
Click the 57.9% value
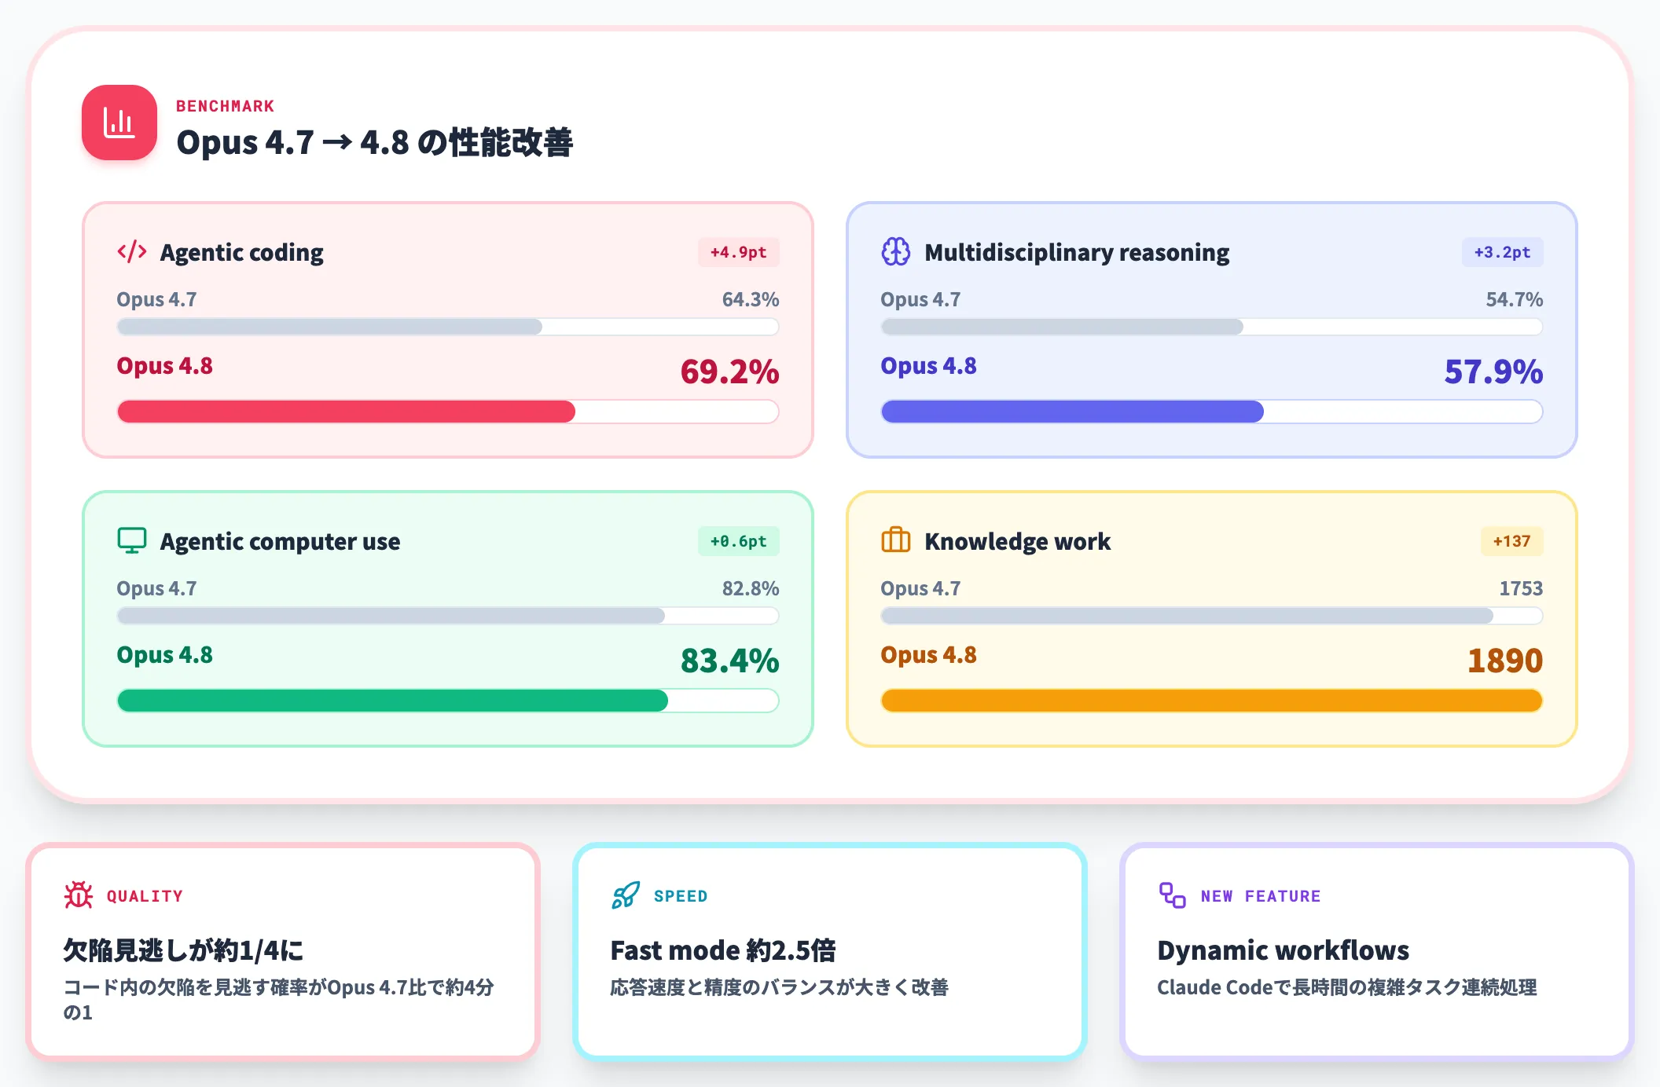(1493, 371)
